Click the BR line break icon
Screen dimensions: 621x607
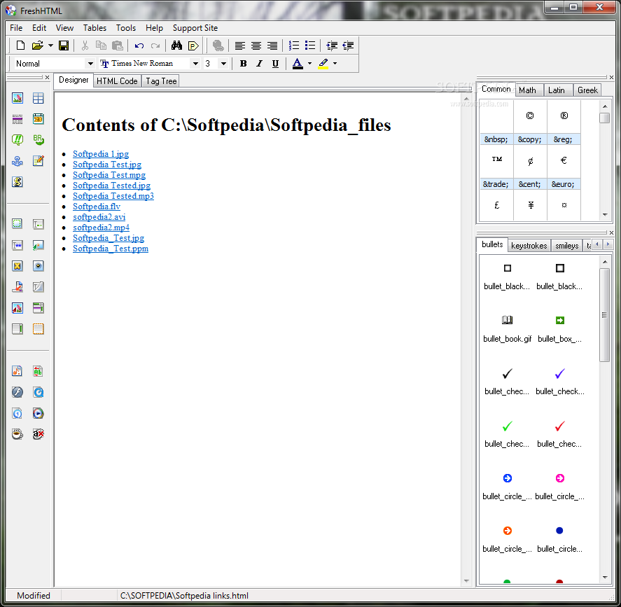[38, 140]
